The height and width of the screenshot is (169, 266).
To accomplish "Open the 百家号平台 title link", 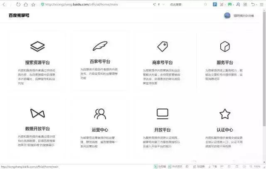I will click(x=100, y=61).
